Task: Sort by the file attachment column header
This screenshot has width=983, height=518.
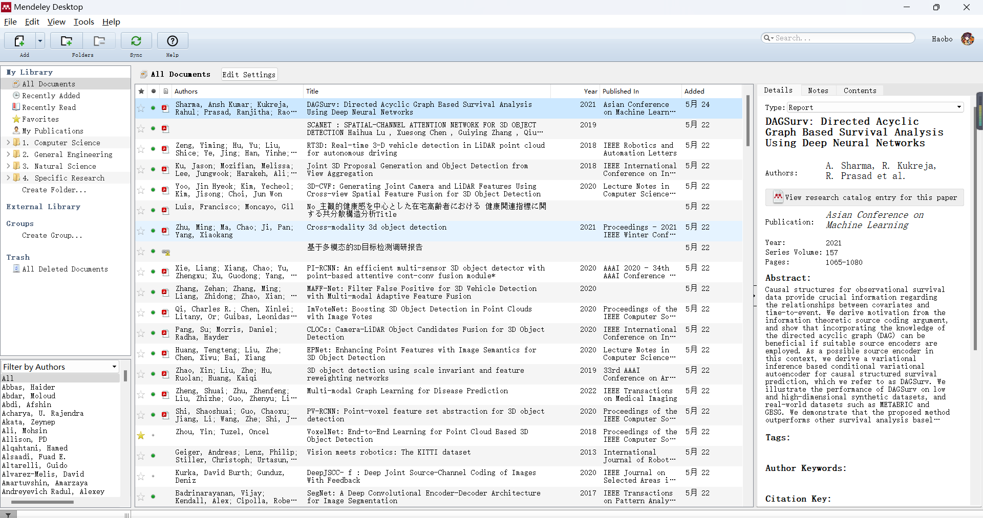Action: [166, 91]
